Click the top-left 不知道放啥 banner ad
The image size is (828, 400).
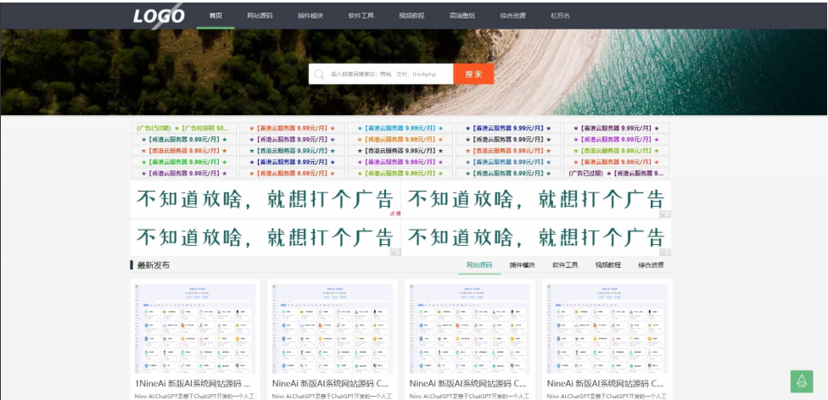pos(266,199)
